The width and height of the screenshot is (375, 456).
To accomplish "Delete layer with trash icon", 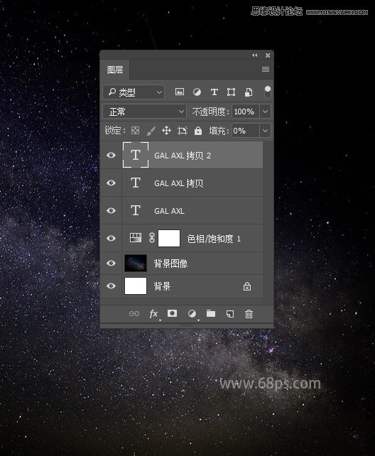I will point(249,314).
